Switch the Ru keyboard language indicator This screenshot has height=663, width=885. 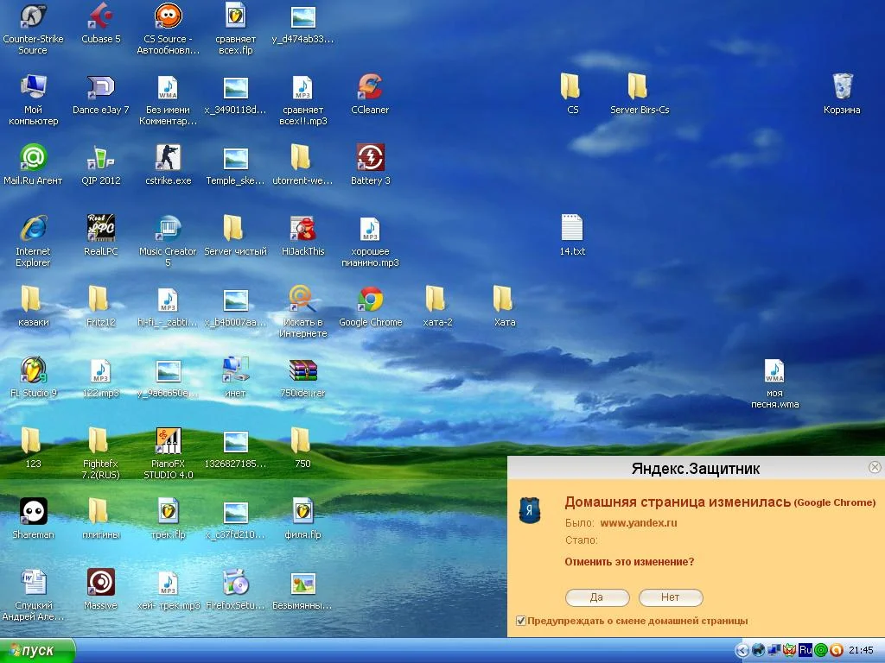click(805, 650)
